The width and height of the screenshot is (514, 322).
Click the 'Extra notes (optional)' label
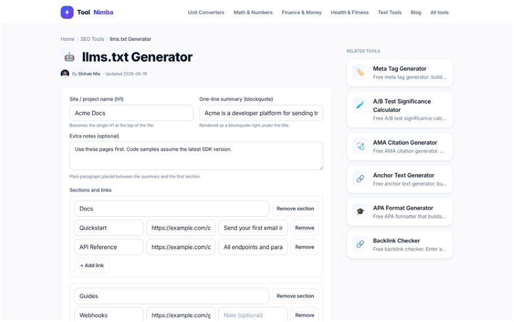point(94,136)
